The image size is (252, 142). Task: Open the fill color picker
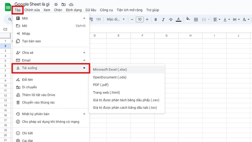click(x=188, y=19)
